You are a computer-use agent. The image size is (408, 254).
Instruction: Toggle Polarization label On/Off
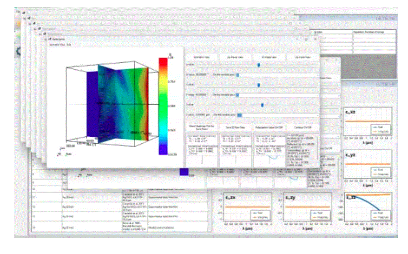pyautogui.click(x=269, y=127)
